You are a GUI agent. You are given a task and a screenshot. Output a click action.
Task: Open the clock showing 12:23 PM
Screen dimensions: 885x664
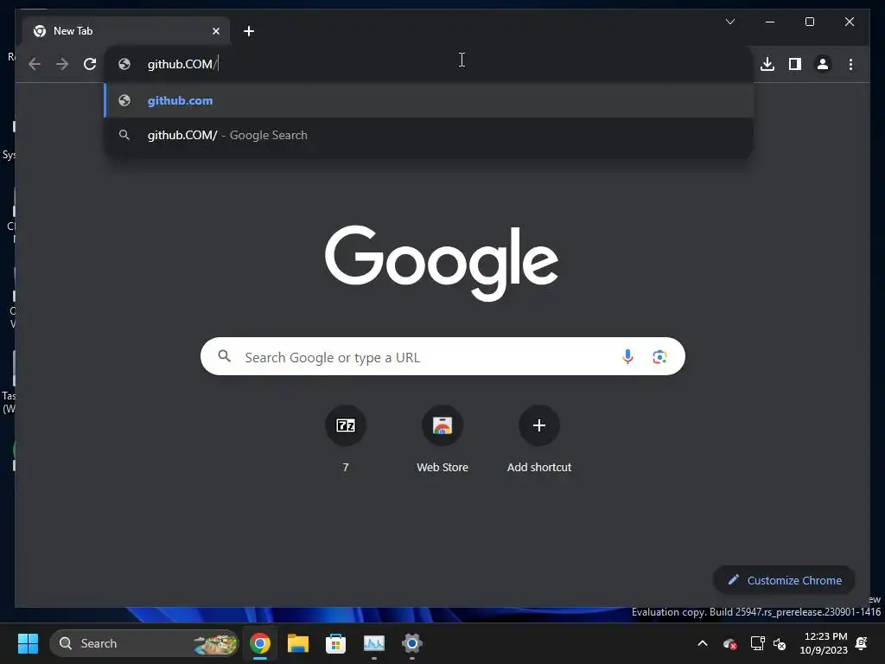click(824, 643)
